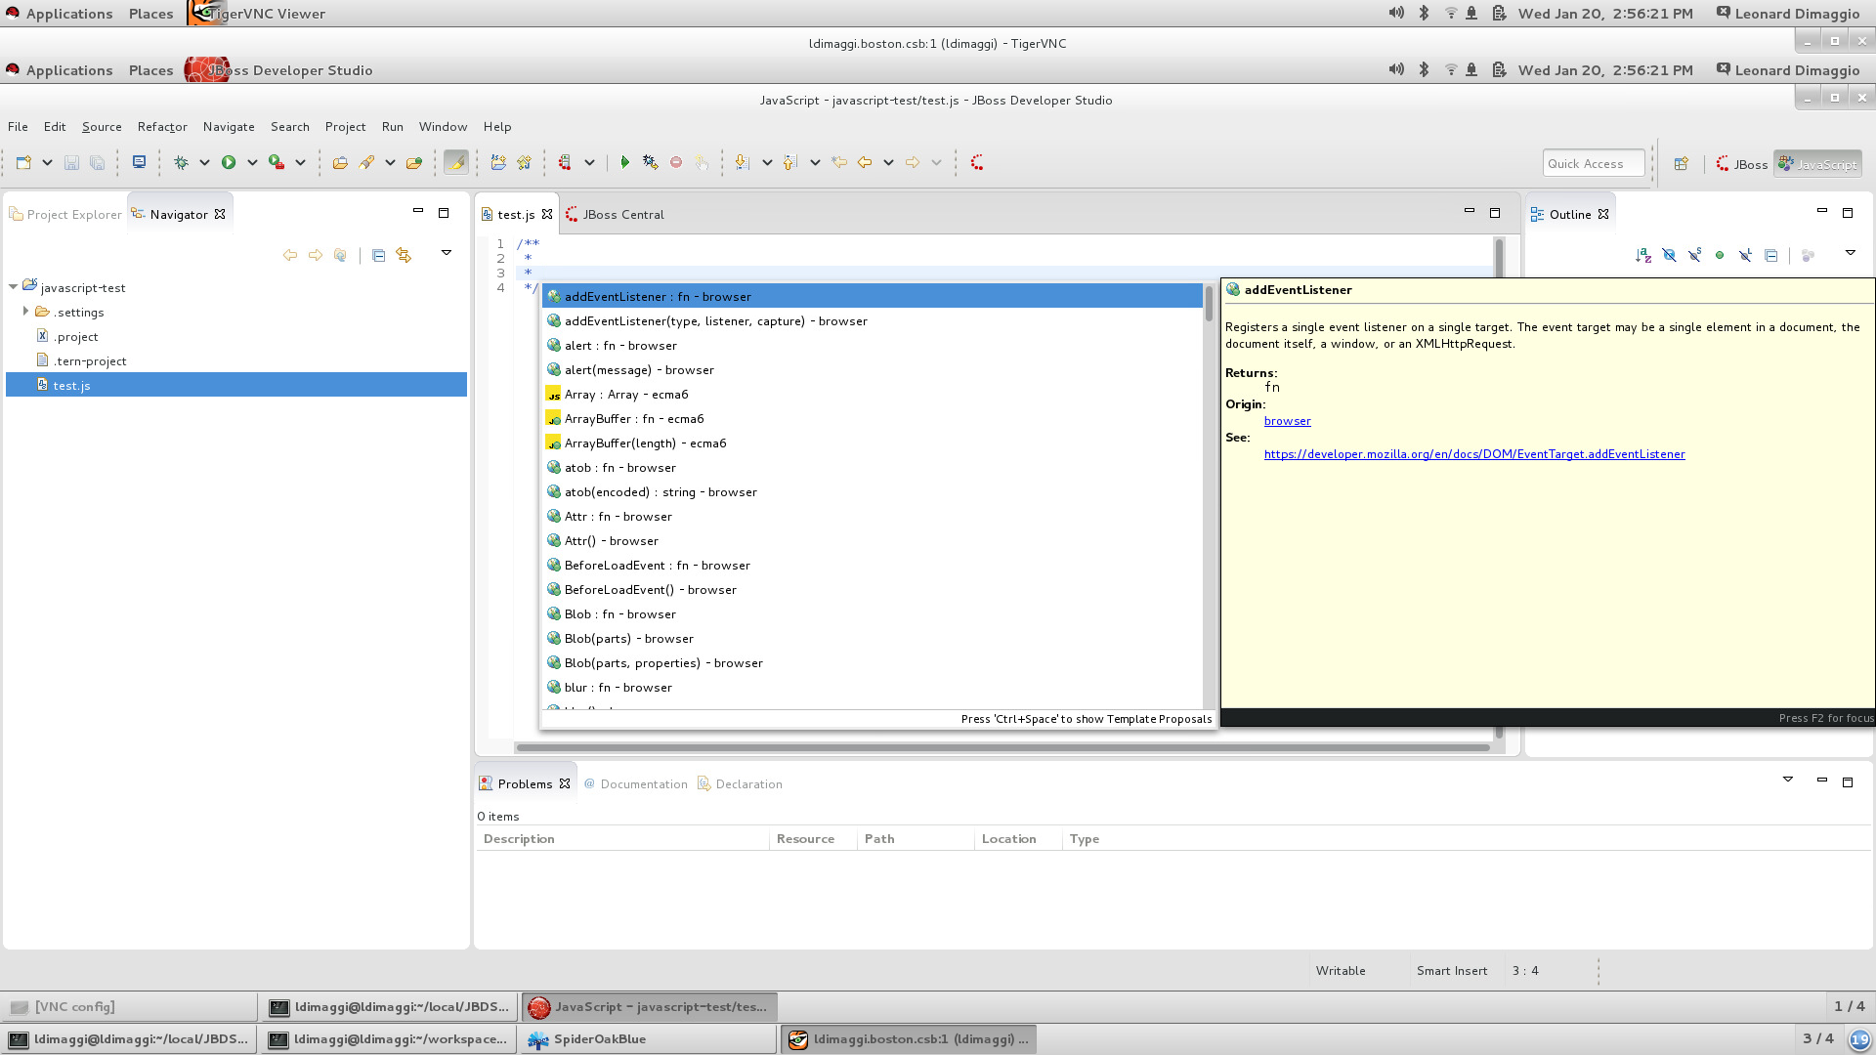Viewport: 1876px width, 1055px height.
Task: Click Collapse All in Outline toolbar
Action: coord(1771,255)
